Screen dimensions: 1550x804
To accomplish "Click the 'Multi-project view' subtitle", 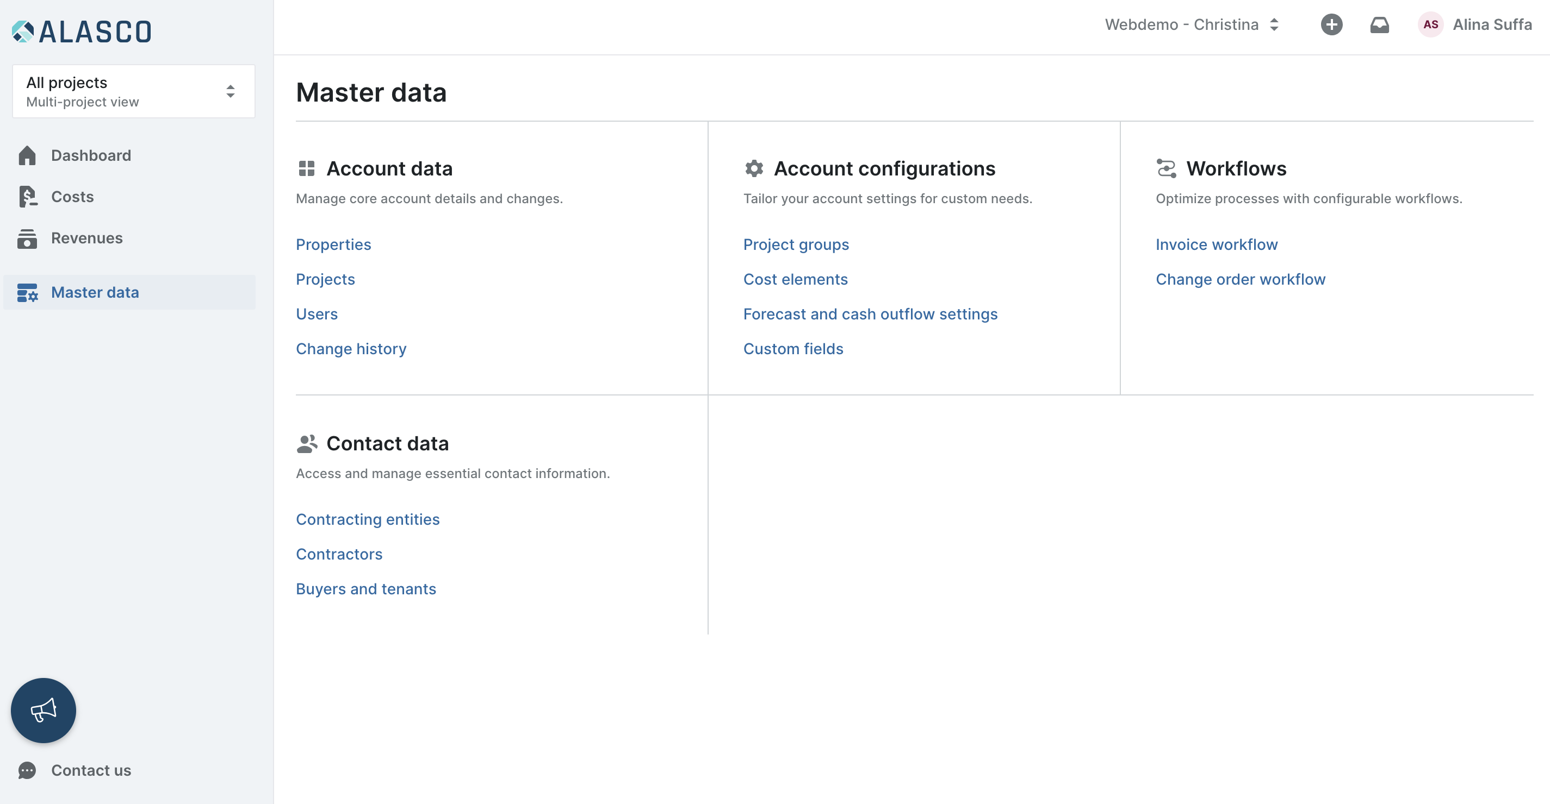I will (83, 102).
